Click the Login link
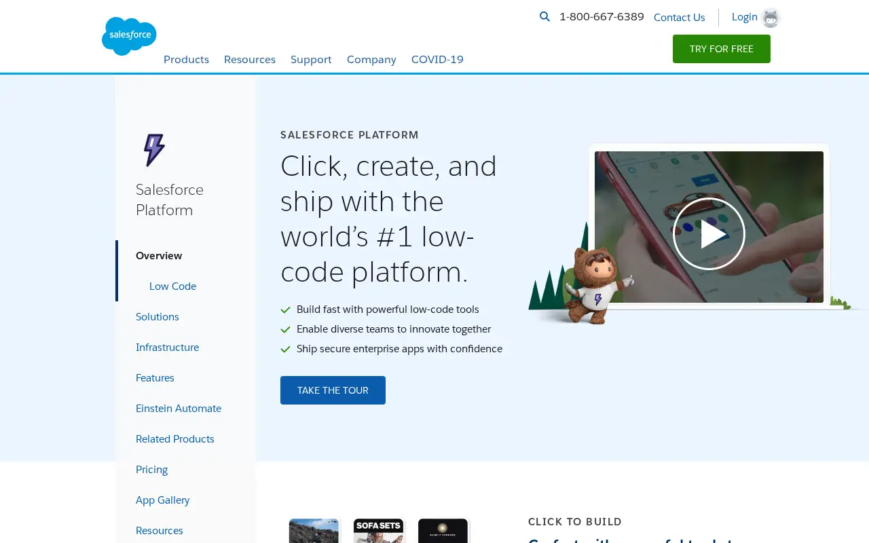Image resolution: width=869 pixels, height=543 pixels. point(744,17)
